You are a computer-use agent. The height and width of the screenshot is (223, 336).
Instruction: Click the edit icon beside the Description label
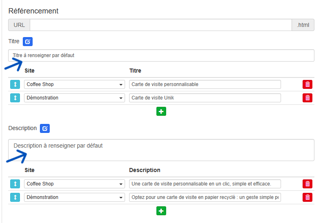tap(45, 128)
